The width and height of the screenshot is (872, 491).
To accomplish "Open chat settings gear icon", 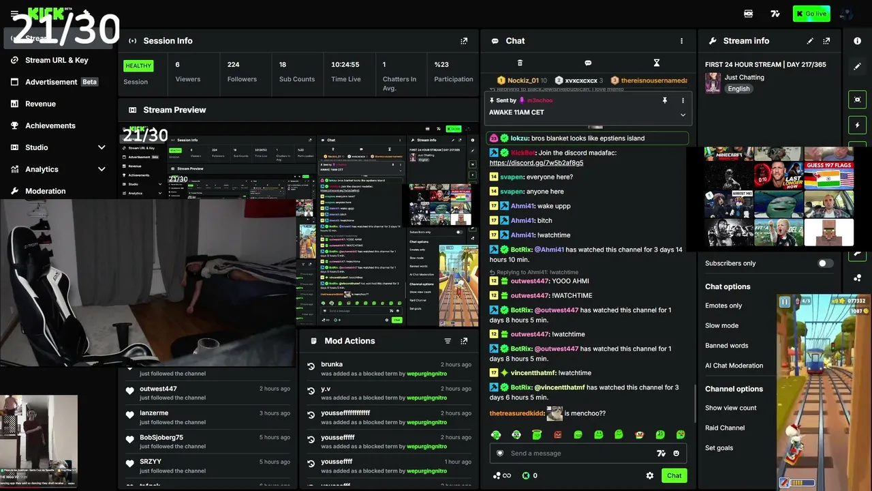I will (x=650, y=475).
